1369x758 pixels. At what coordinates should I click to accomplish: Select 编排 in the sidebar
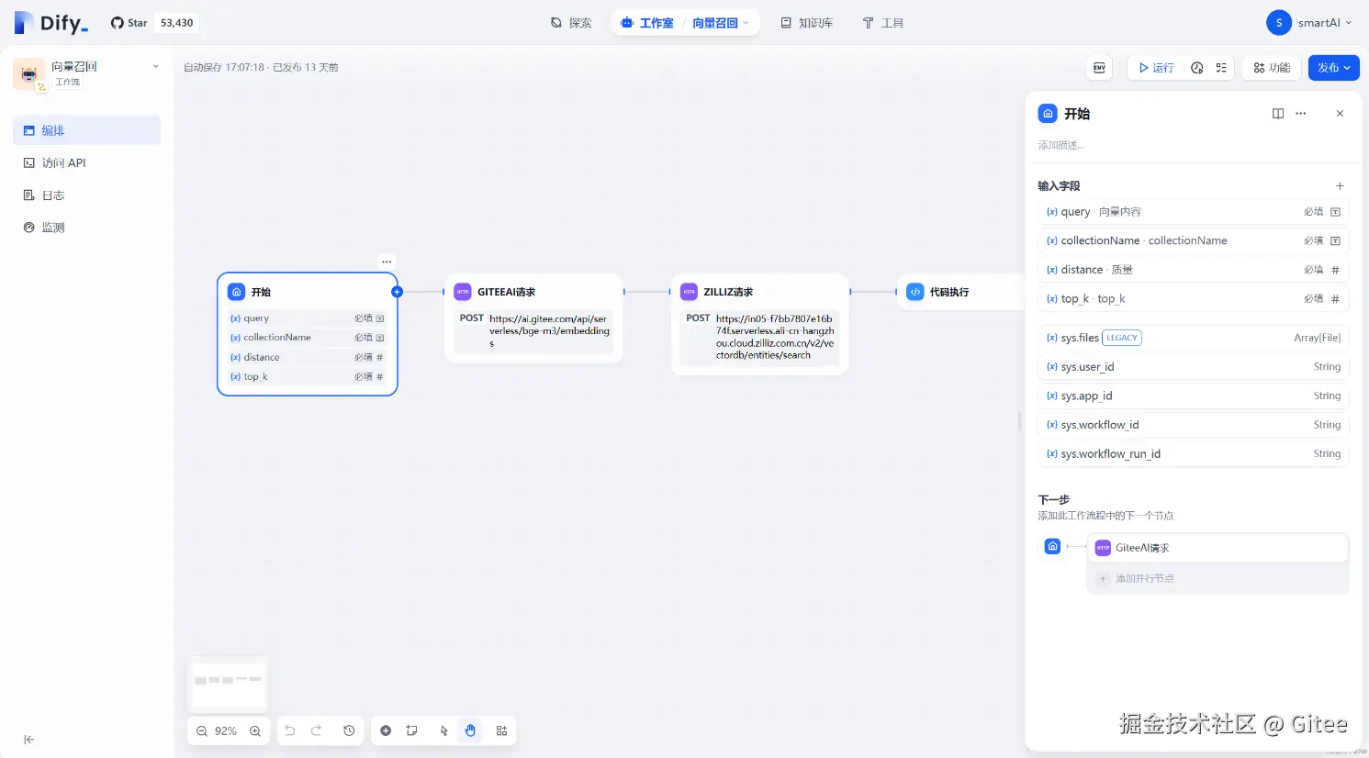[86, 130]
